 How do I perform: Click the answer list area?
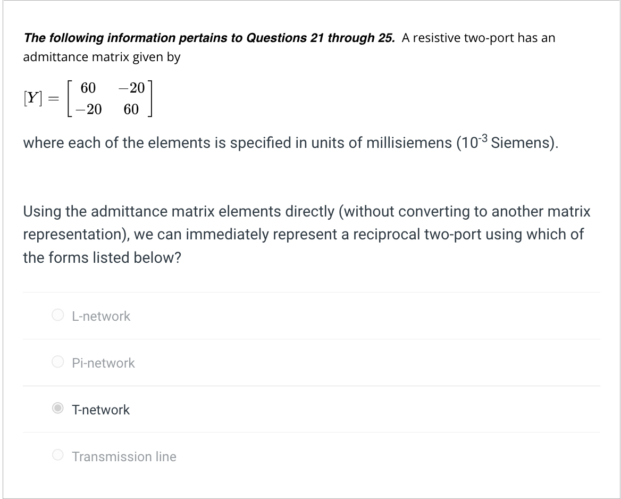[310, 386]
